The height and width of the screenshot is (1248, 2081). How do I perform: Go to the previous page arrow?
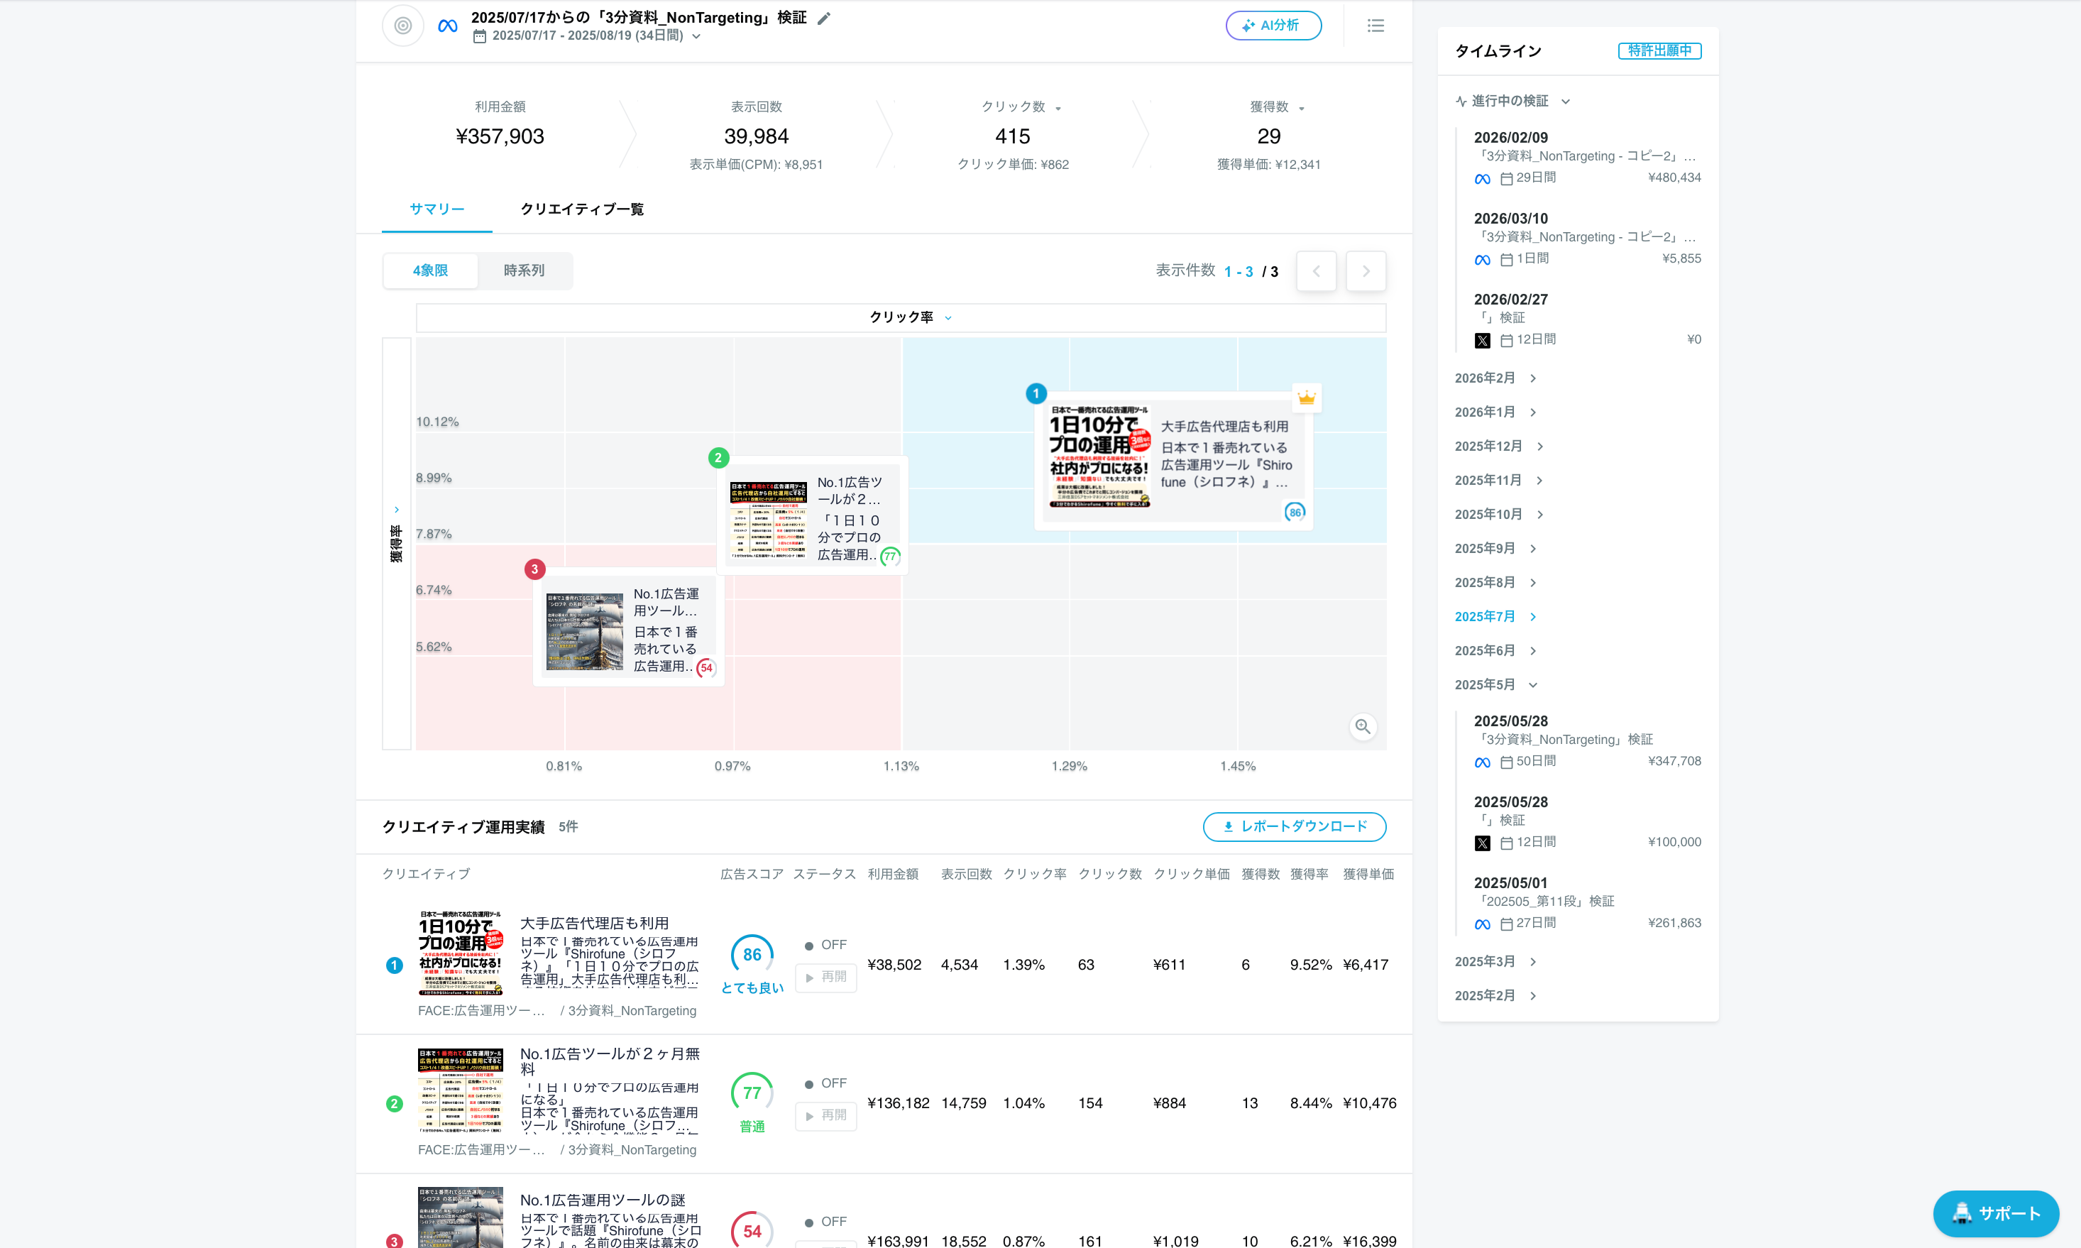pyautogui.click(x=1316, y=272)
